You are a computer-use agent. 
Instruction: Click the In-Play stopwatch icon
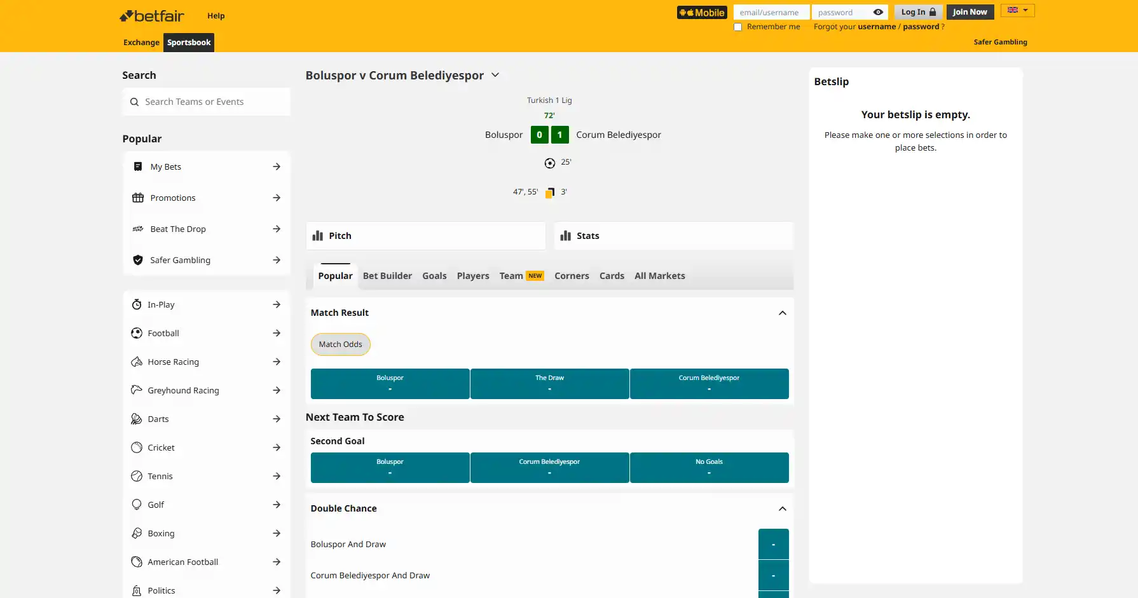(x=137, y=304)
